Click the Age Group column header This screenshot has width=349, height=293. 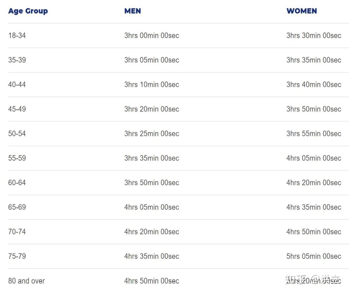click(28, 11)
